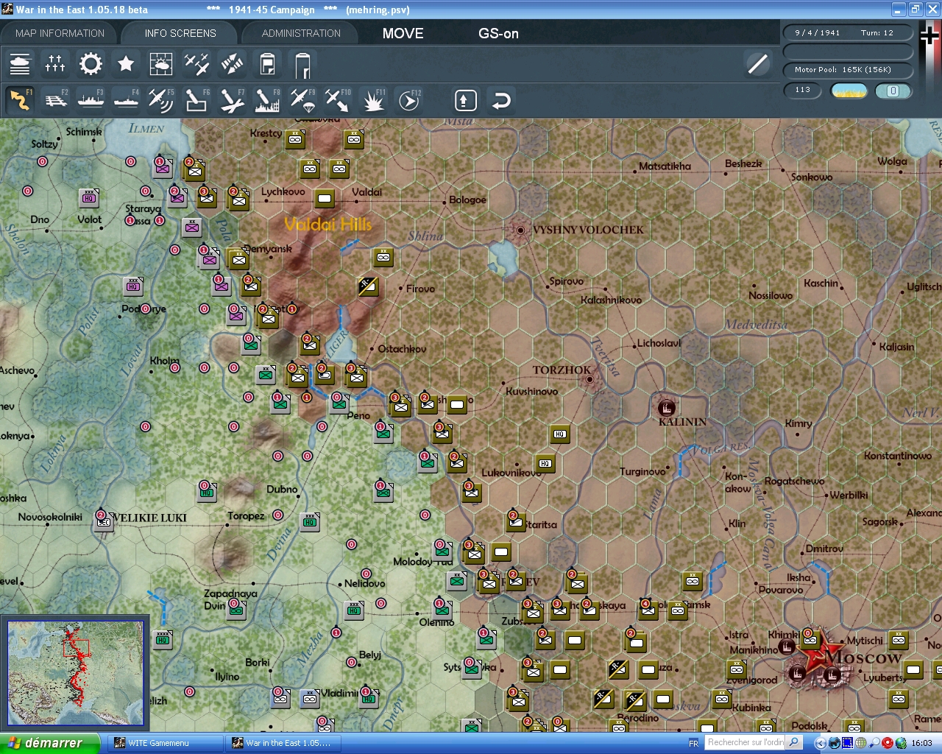Open the weather map icon
Image resolution: width=942 pixels, height=754 pixels.
(x=161, y=65)
